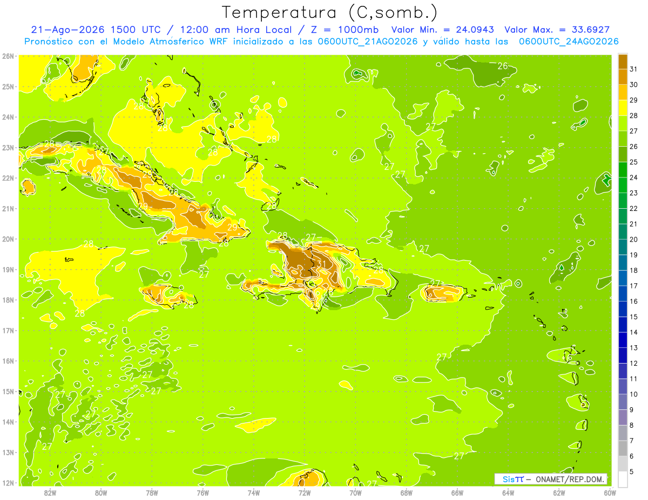Click the 76W longitude axis label

[202, 492]
